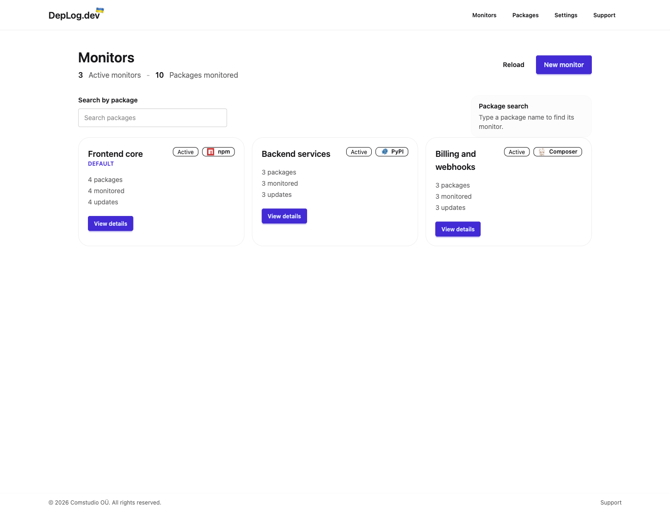This screenshot has width=670, height=512.
Task: Open Settings from the top navigation
Action: pyautogui.click(x=566, y=15)
